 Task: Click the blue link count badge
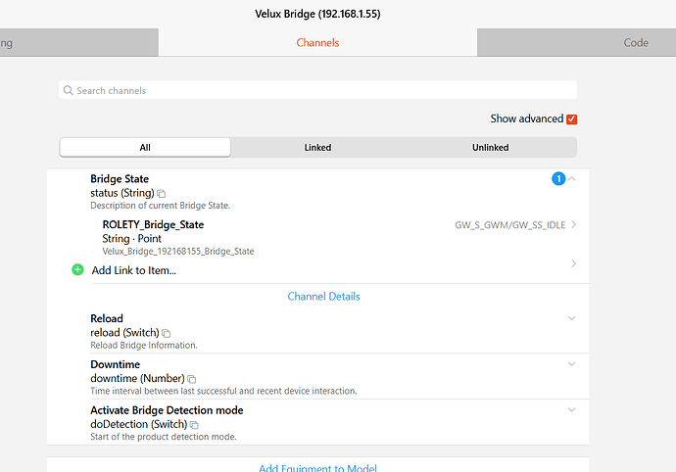[558, 179]
